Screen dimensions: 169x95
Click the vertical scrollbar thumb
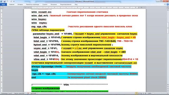(x=168, y=28)
